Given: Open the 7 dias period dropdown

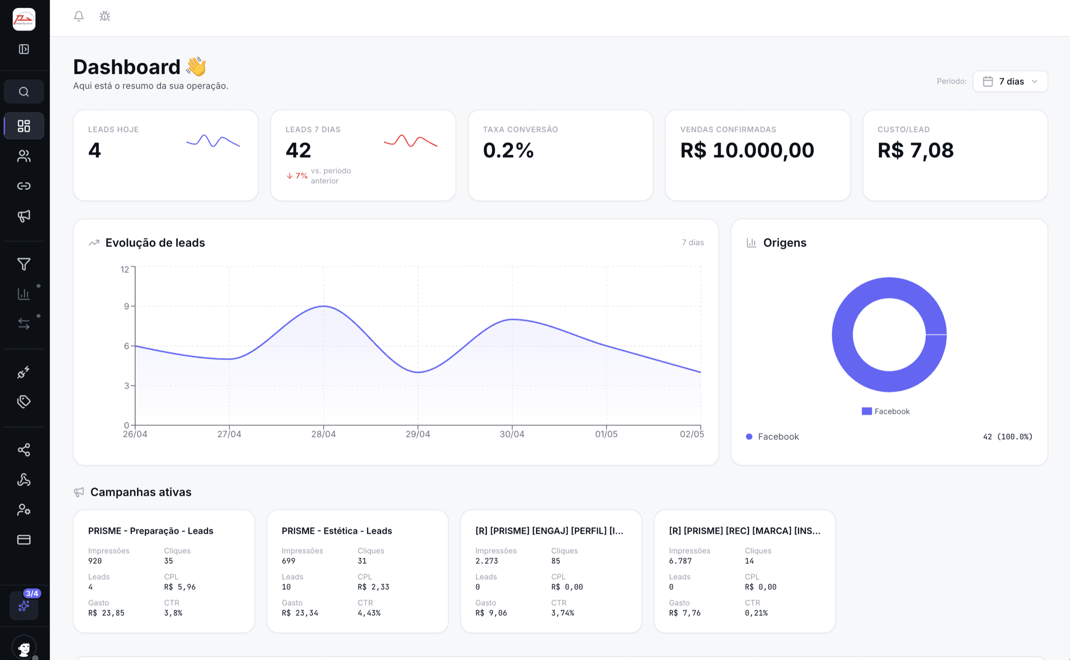Looking at the screenshot, I should pos(1010,82).
